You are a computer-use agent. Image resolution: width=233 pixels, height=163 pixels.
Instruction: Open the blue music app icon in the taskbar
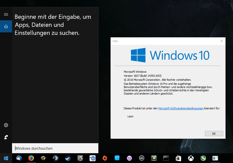coord(117,158)
